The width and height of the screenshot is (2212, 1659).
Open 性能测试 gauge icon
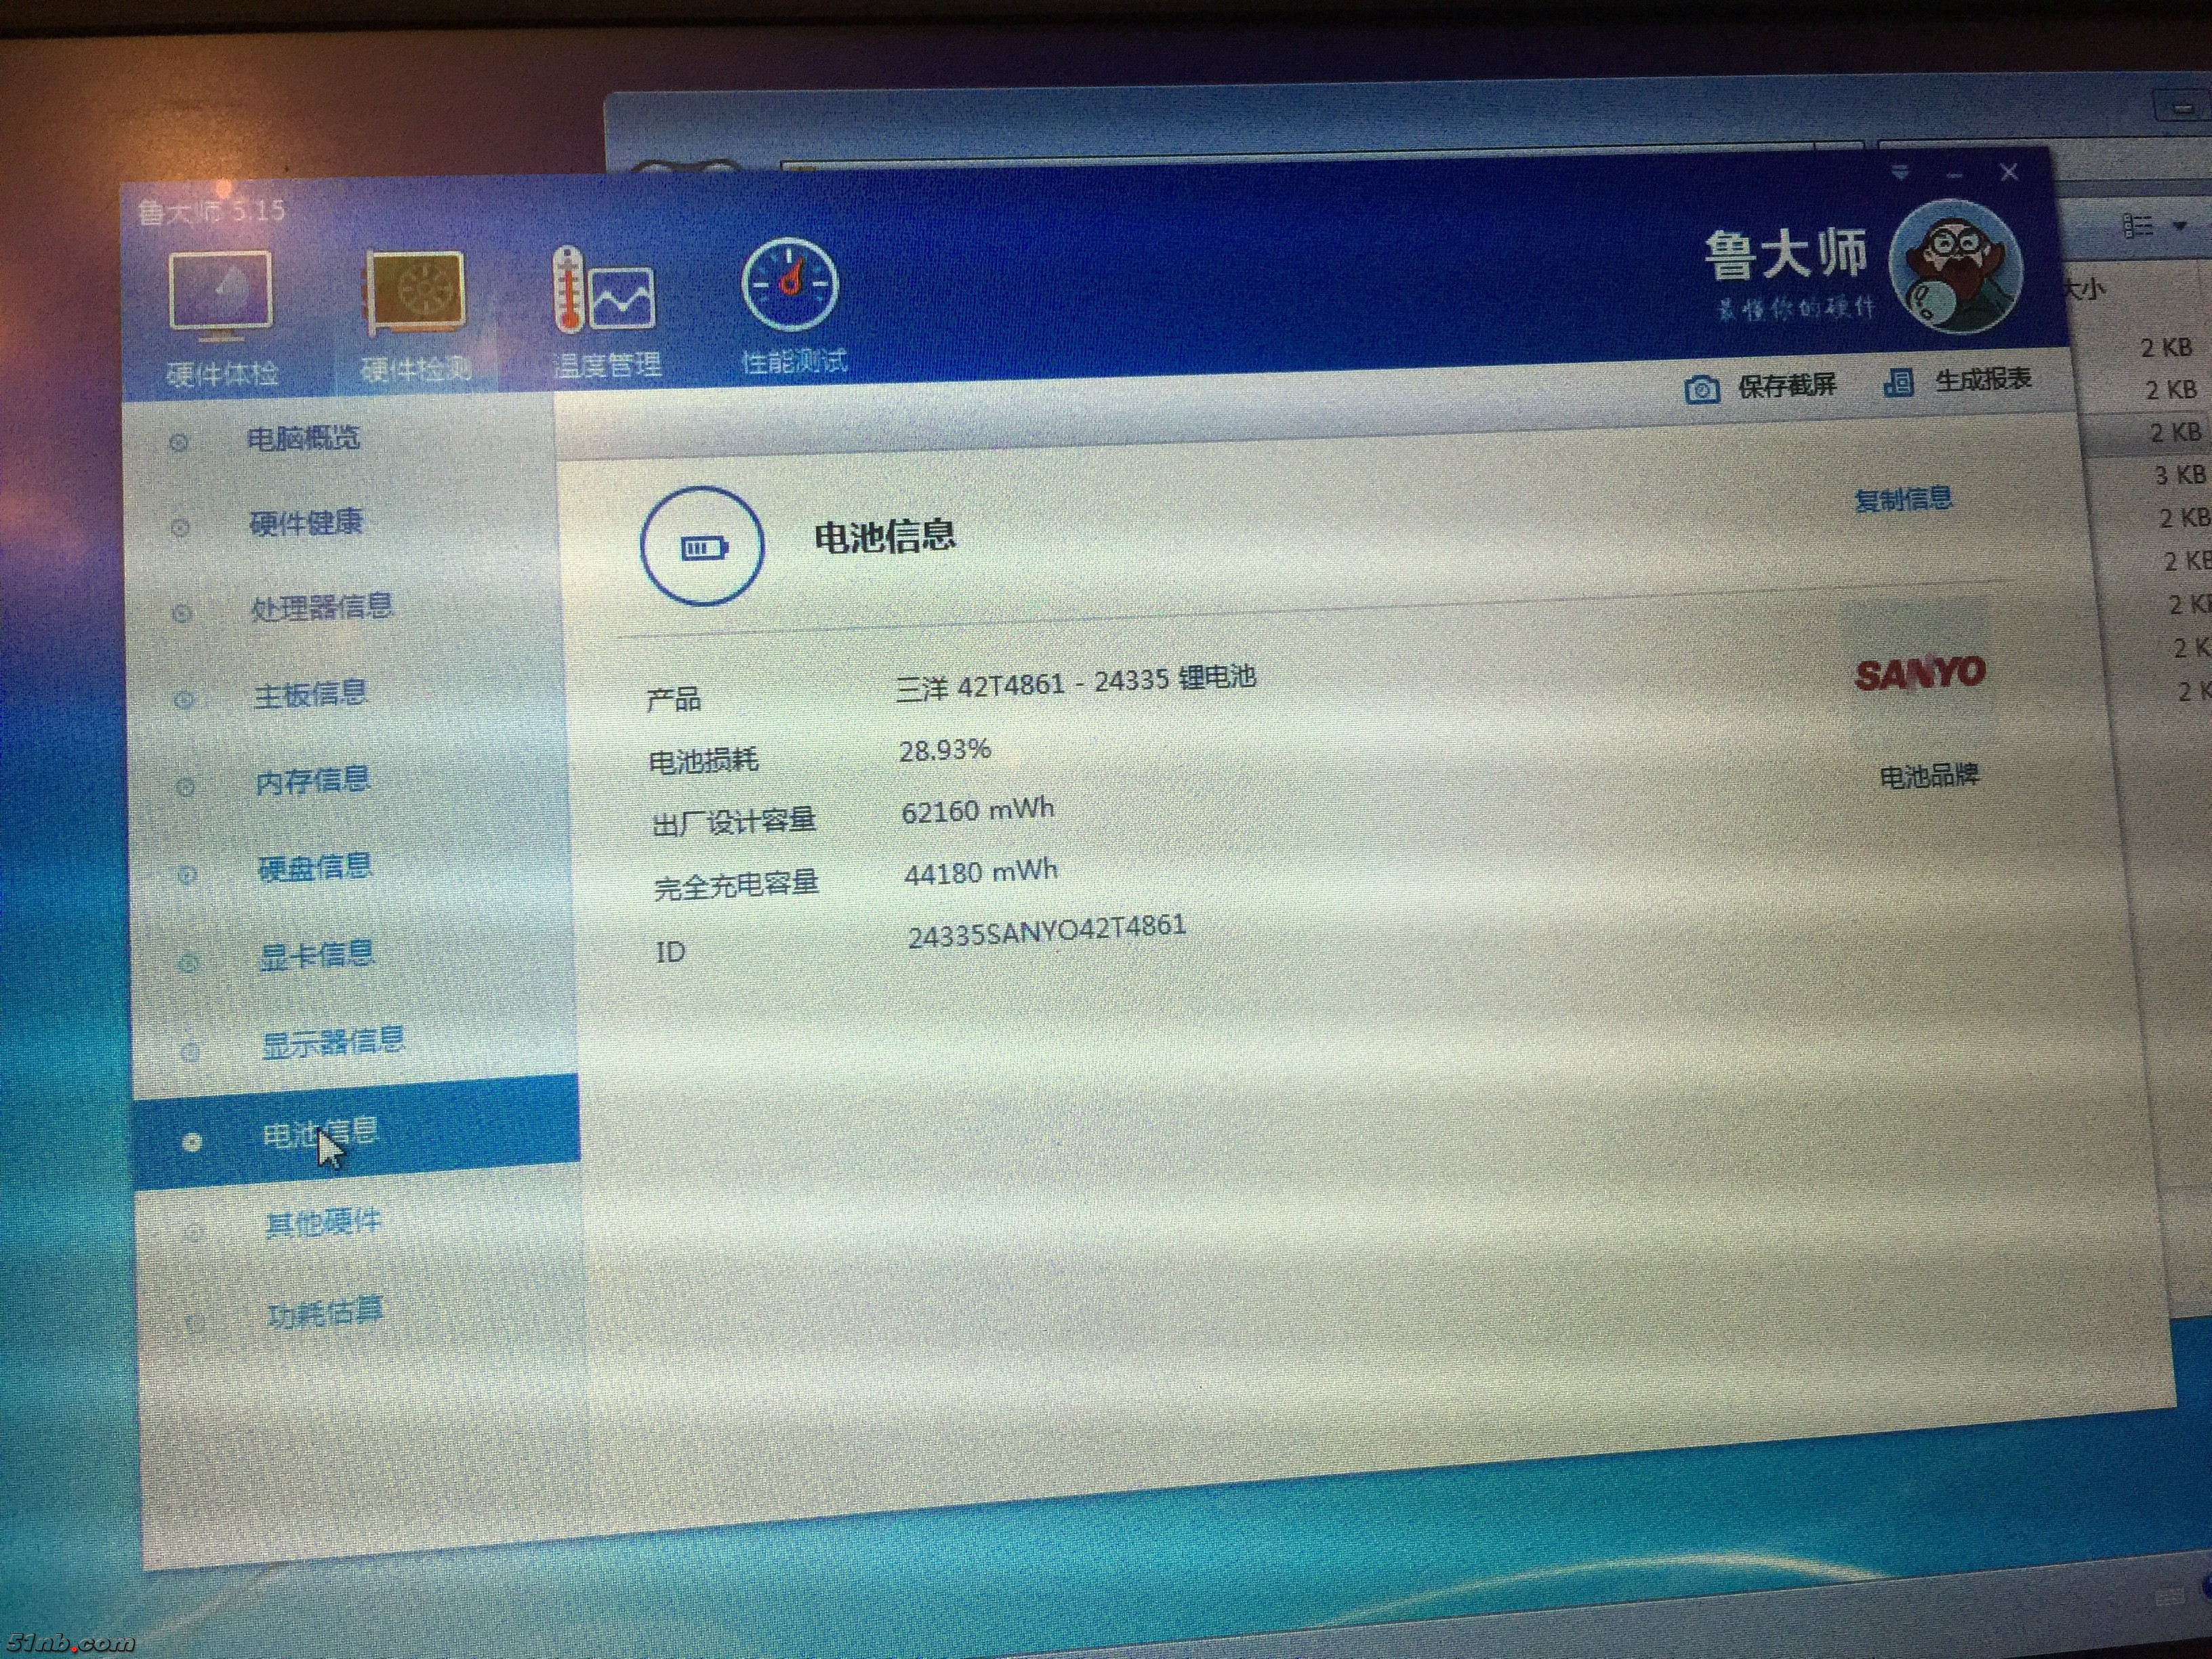tap(791, 285)
